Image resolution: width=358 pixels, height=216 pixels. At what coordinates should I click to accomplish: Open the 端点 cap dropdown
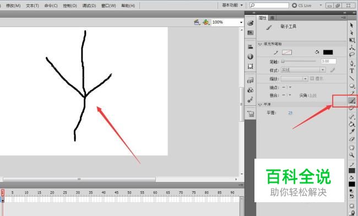coord(286,87)
